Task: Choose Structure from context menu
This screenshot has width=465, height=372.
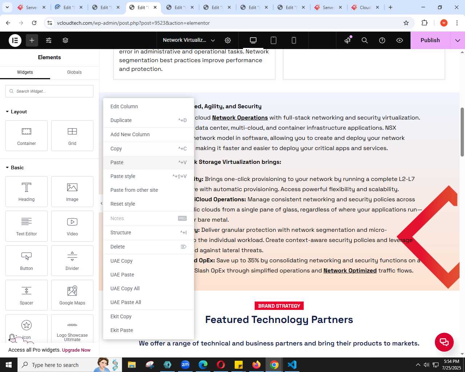Action: (x=149, y=232)
